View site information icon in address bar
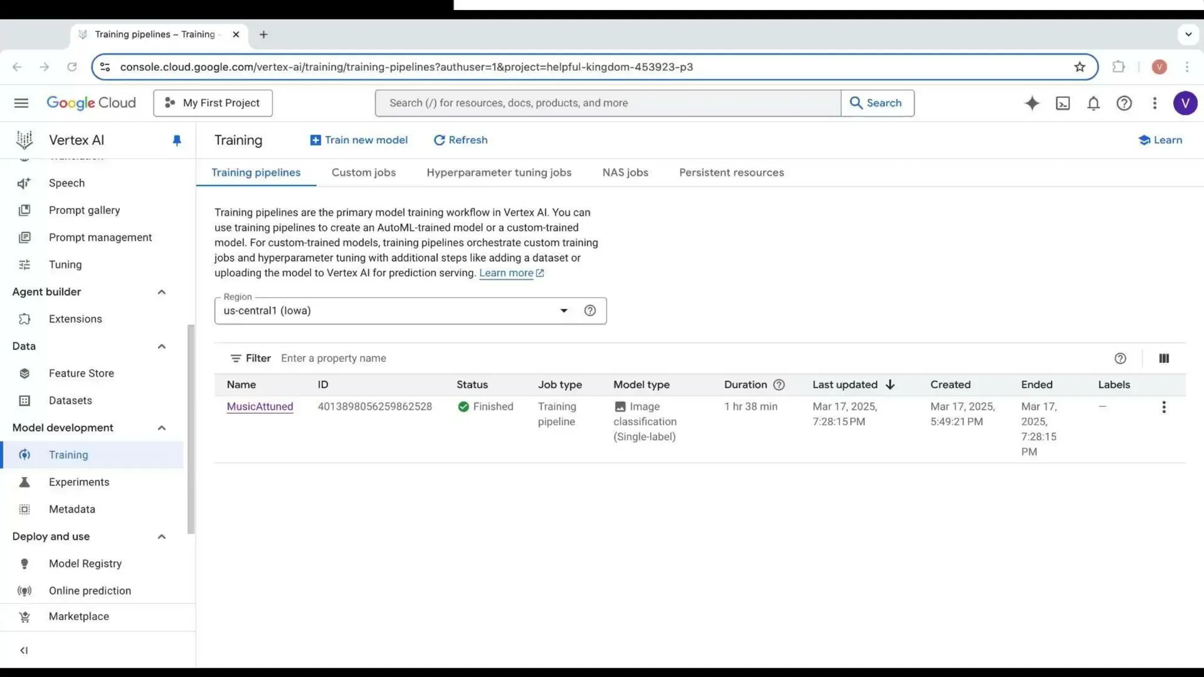Image resolution: width=1204 pixels, height=677 pixels. click(x=105, y=66)
